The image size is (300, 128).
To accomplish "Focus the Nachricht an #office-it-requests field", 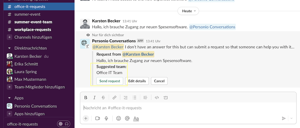I will [x=188, y=108].
